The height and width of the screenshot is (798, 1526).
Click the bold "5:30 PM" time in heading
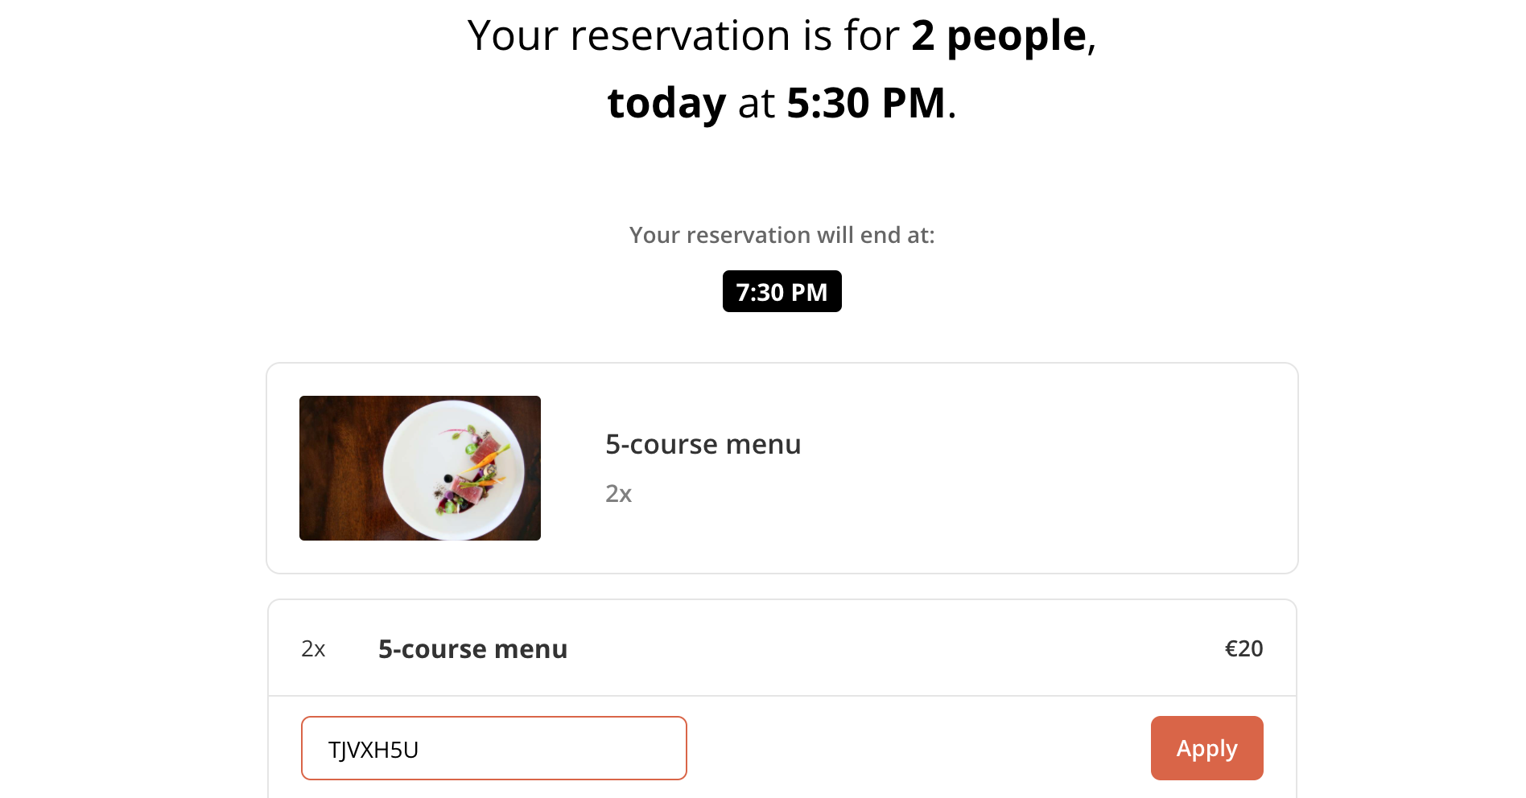pyautogui.click(x=865, y=104)
